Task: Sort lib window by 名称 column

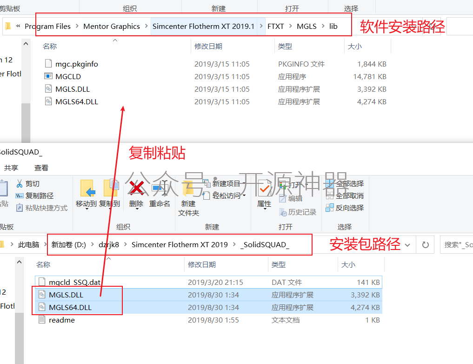Action: click(50, 47)
